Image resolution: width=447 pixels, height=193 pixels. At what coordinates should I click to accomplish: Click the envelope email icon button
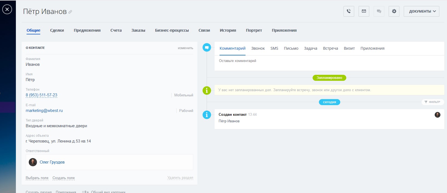point(364,11)
